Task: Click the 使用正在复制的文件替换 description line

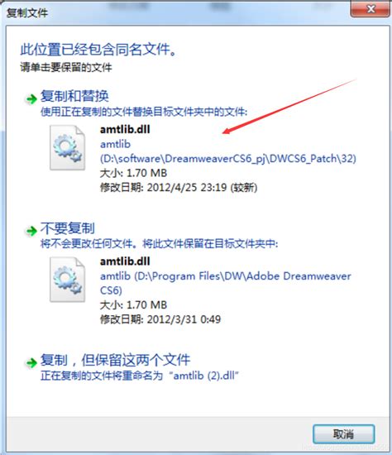Action: click(x=144, y=112)
